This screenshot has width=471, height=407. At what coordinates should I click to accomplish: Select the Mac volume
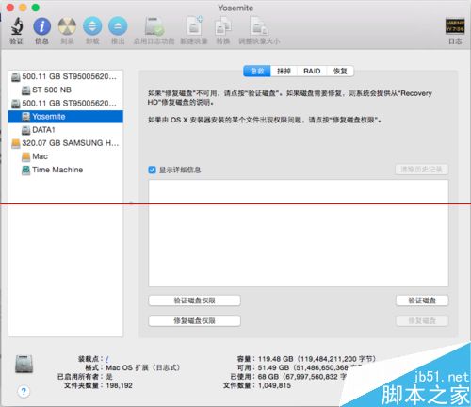65,156
